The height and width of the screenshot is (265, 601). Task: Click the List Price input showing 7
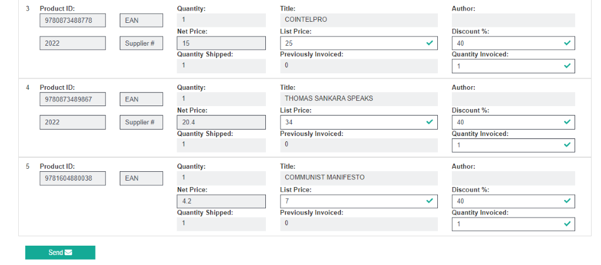click(x=352, y=201)
